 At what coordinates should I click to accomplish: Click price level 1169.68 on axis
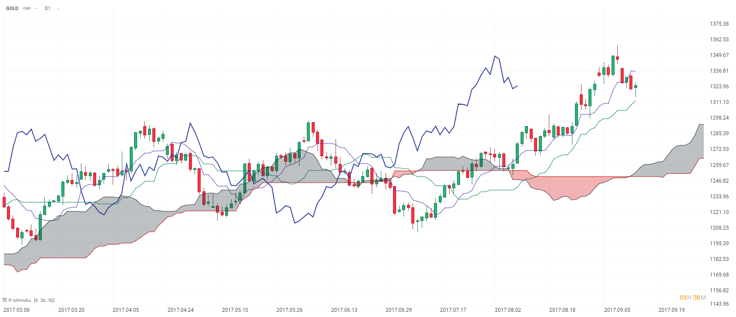719,275
